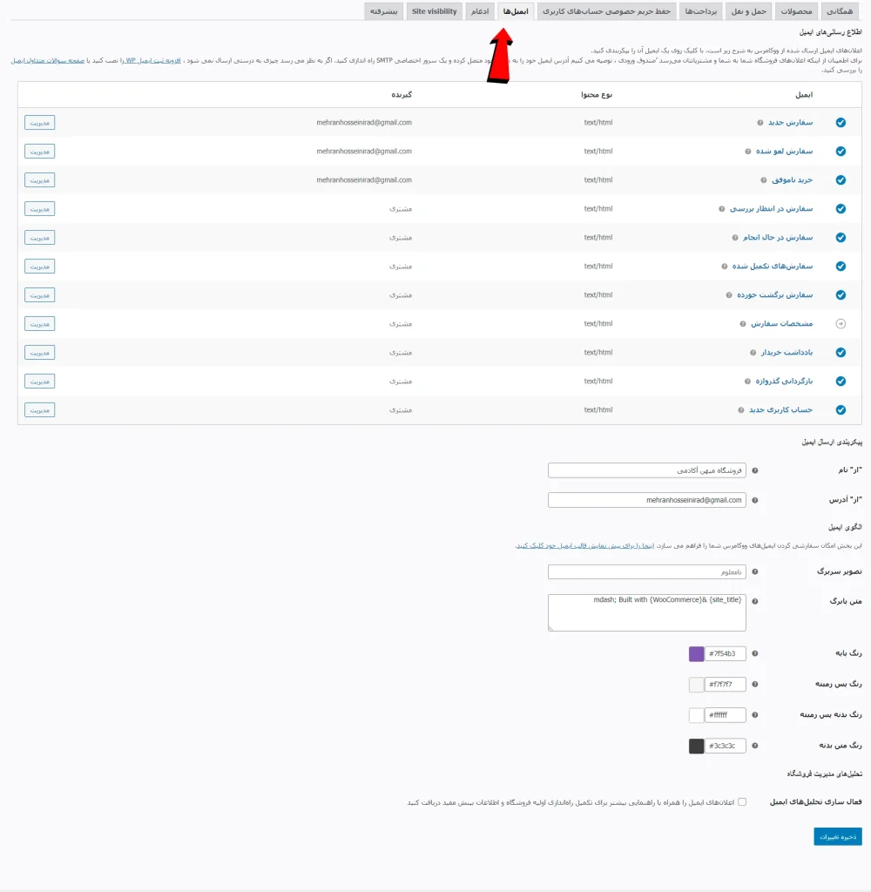The height and width of the screenshot is (892, 871).
Task: Toggle blue checkmark for سفارش جدید email
Action: (x=841, y=123)
